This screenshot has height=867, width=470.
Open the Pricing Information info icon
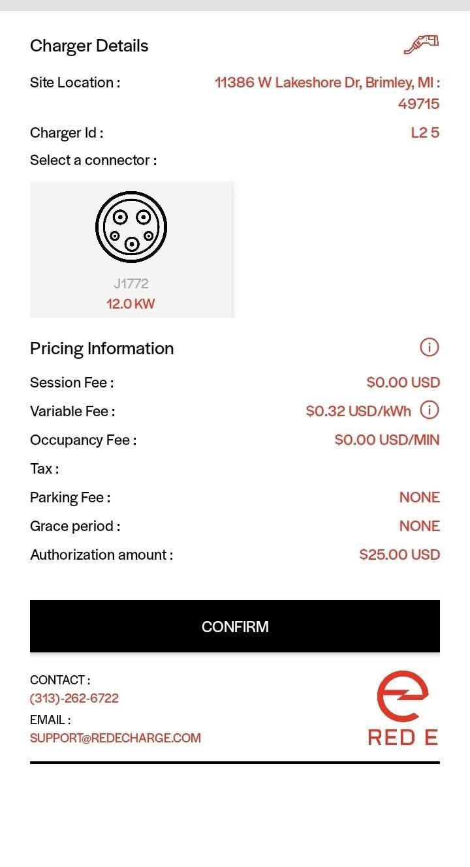coord(429,348)
